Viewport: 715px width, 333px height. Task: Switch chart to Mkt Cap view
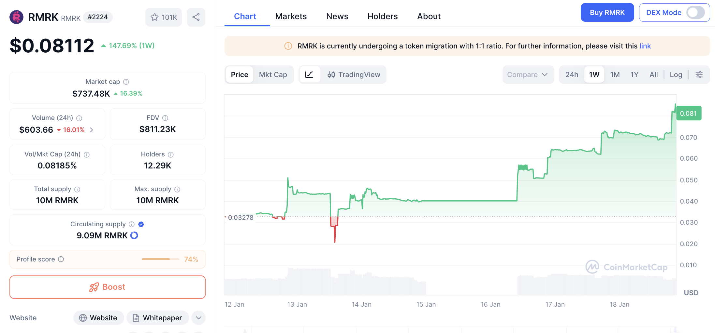[x=273, y=74]
